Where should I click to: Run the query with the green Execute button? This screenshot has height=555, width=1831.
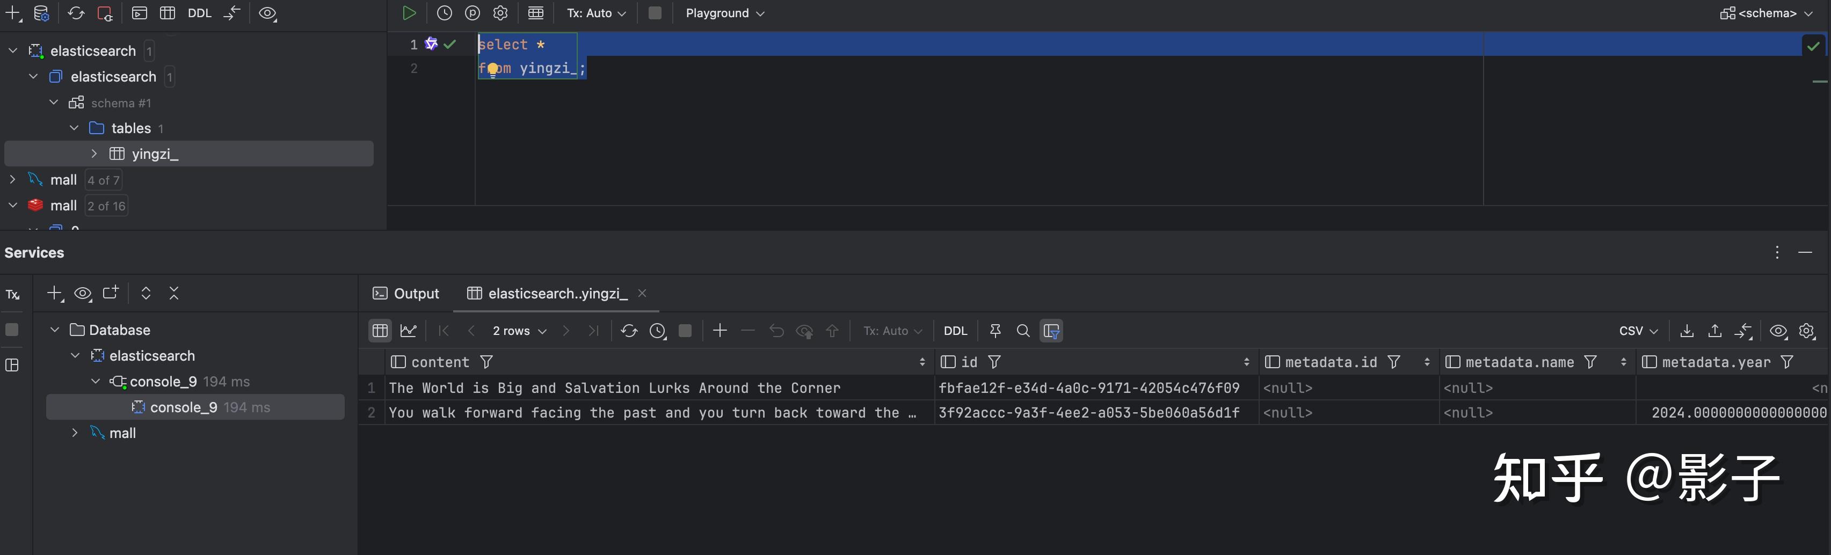(x=409, y=13)
